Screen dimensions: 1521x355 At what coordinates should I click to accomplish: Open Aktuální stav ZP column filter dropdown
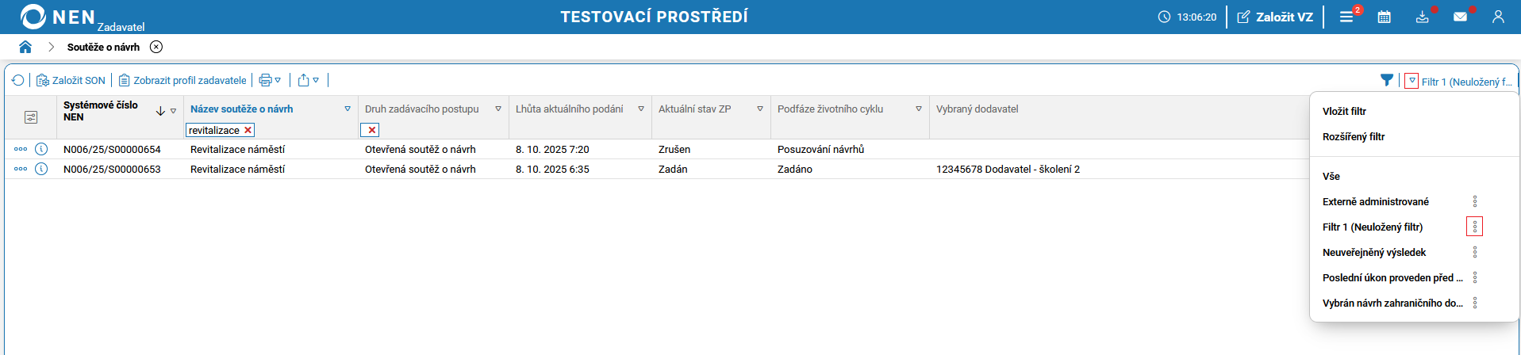click(760, 109)
